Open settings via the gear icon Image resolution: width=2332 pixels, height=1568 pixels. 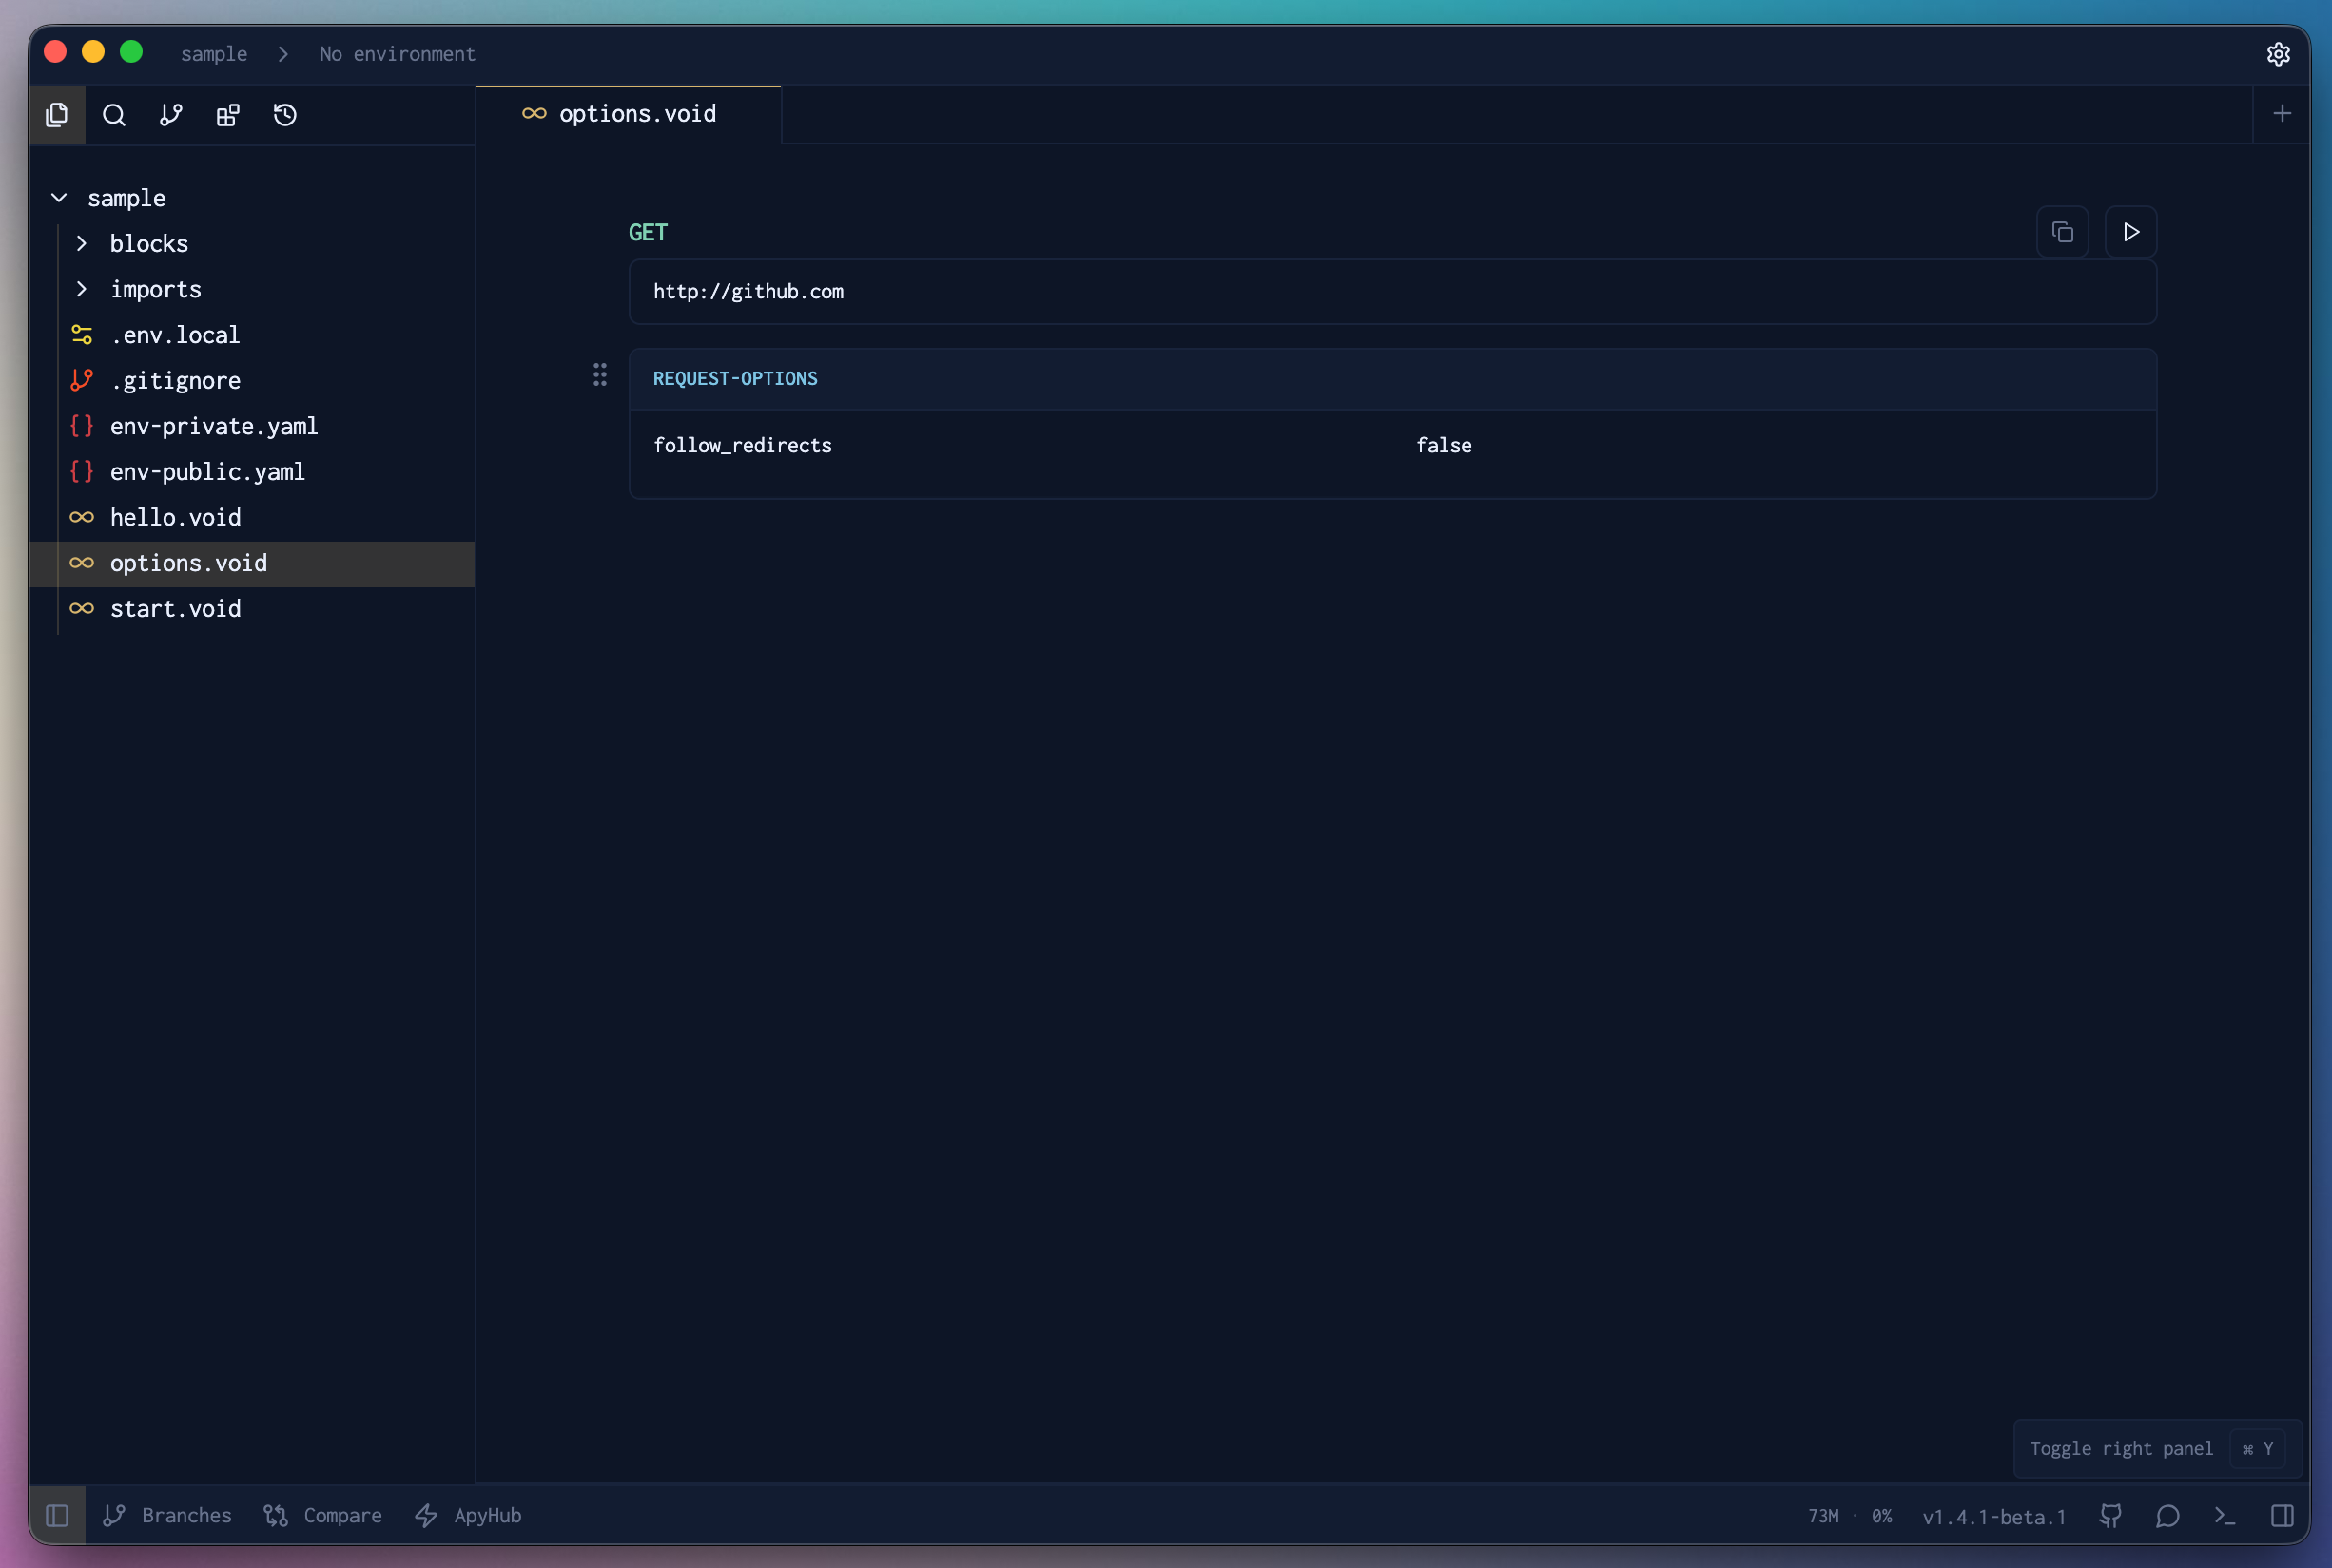(2279, 55)
